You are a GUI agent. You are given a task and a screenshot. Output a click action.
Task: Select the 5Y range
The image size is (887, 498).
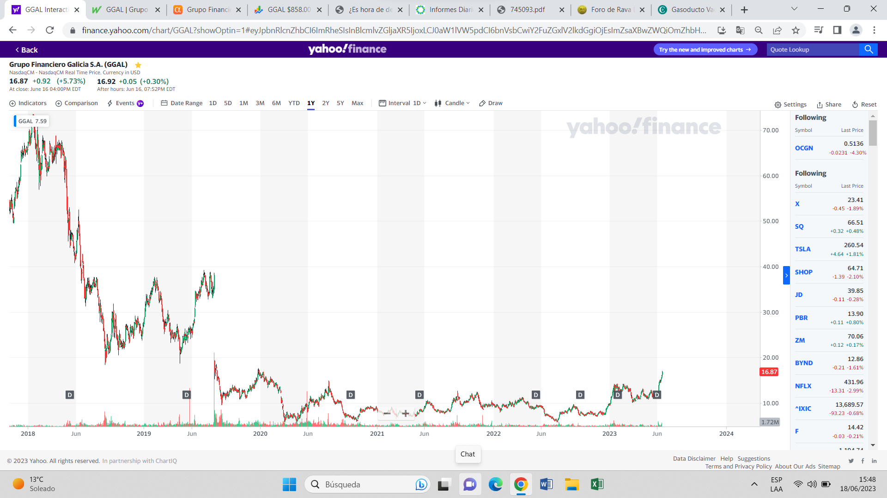coord(340,103)
